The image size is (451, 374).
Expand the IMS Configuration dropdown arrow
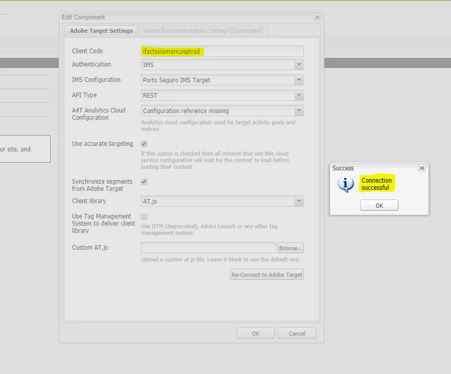pyautogui.click(x=299, y=80)
